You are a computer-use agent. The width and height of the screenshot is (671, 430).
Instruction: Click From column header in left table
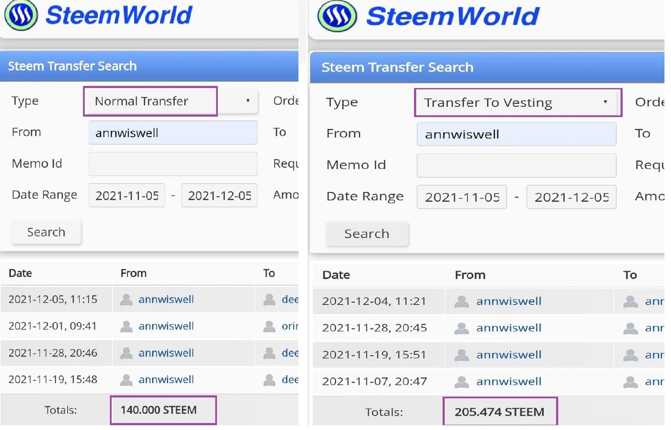[134, 273]
